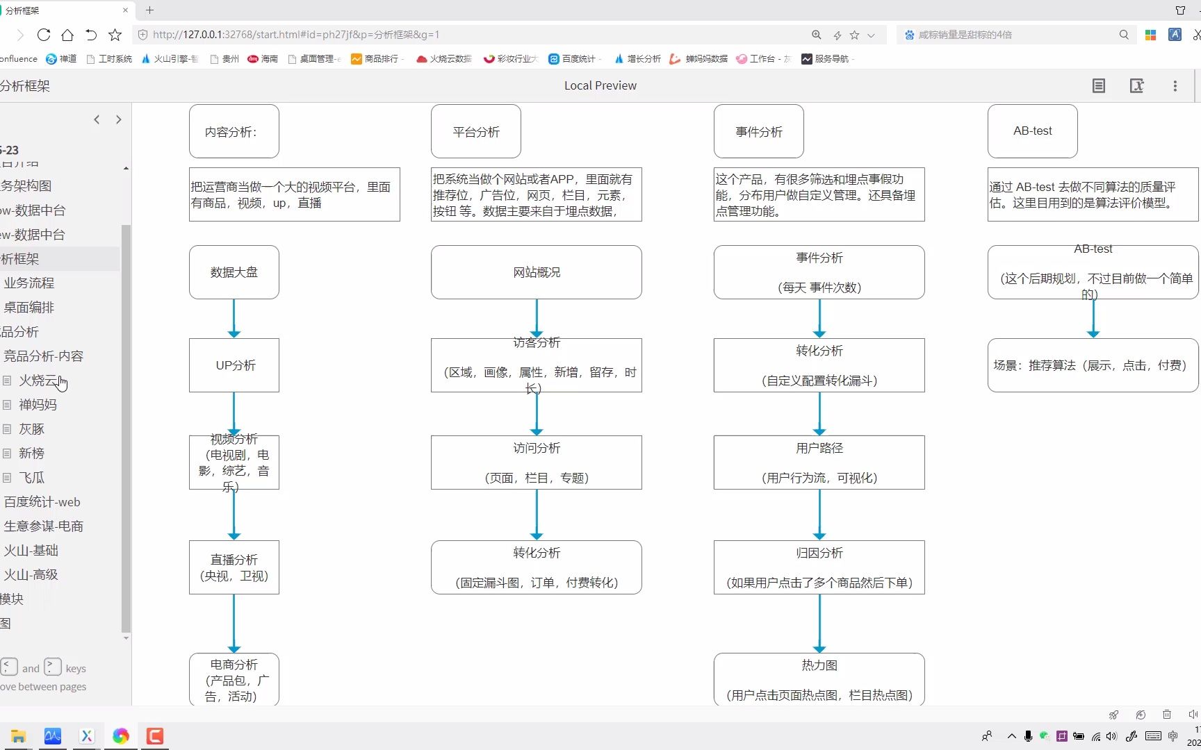Click the browser refresh icon
The height and width of the screenshot is (750, 1201).
tap(44, 35)
